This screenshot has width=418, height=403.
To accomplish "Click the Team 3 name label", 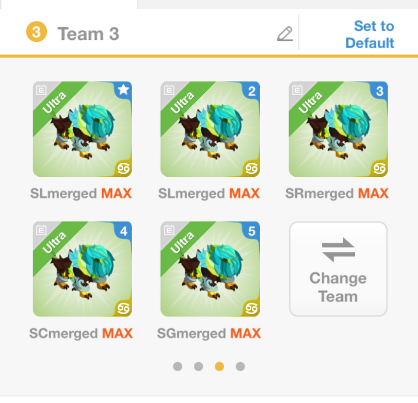I will point(88,34).
